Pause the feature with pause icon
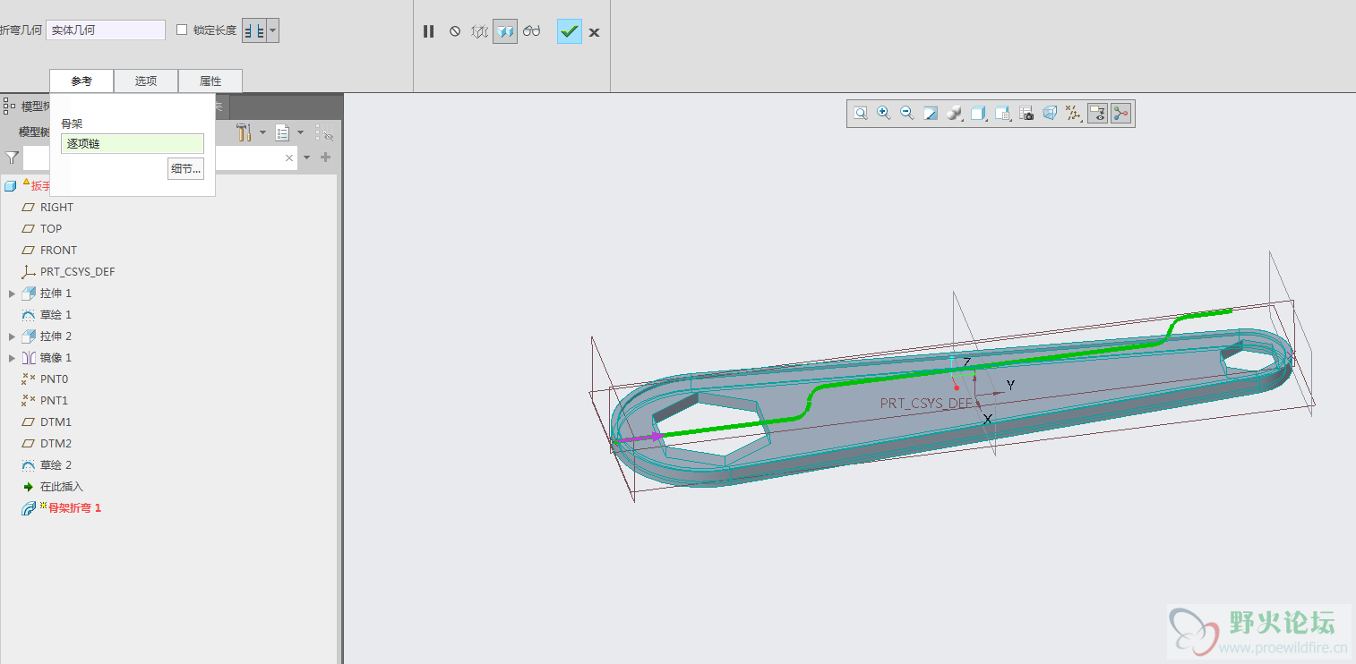The height and width of the screenshot is (664, 1356). (x=428, y=31)
